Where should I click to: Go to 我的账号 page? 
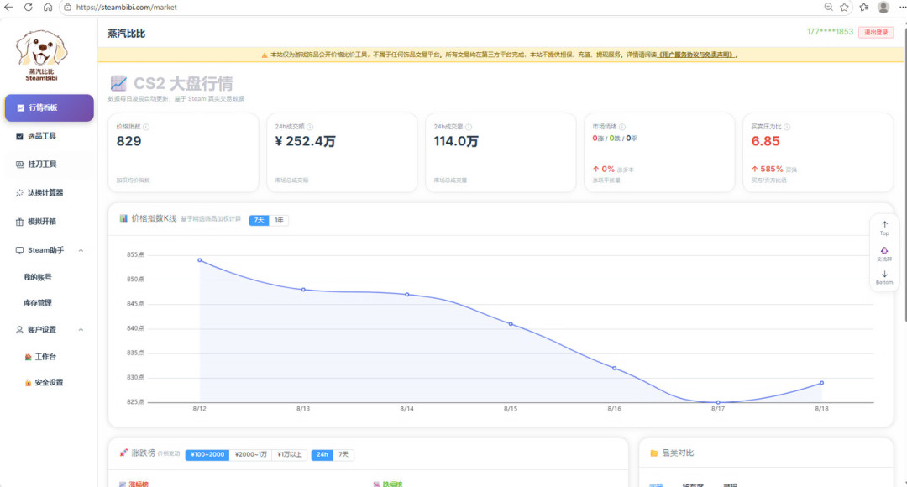38,277
